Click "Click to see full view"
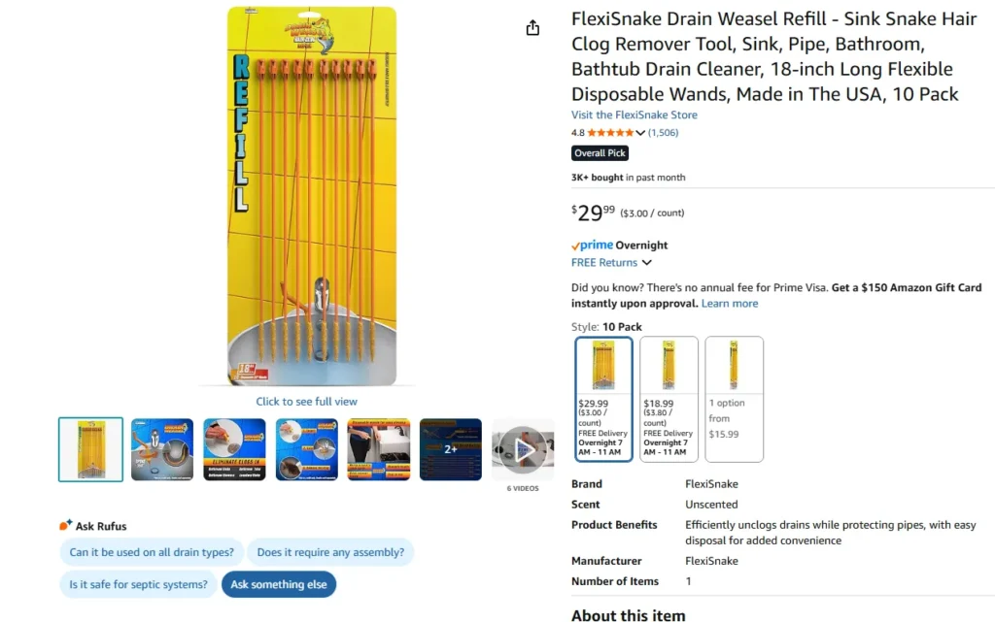Image resolution: width=995 pixels, height=622 pixels. tap(306, 401)
